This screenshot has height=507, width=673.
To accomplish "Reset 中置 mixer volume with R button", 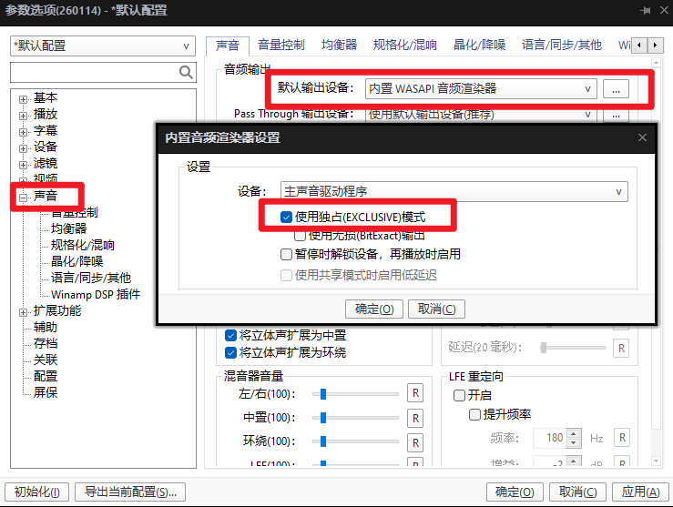I will coord(415,418).
